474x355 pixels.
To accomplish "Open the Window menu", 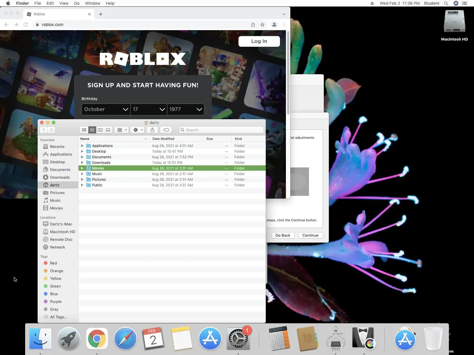I will pos(93,3).
